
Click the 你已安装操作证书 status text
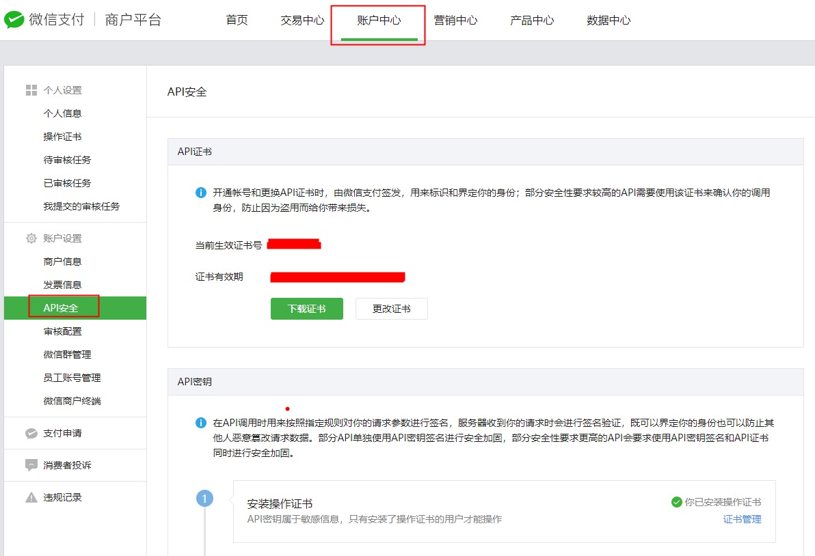723,502
